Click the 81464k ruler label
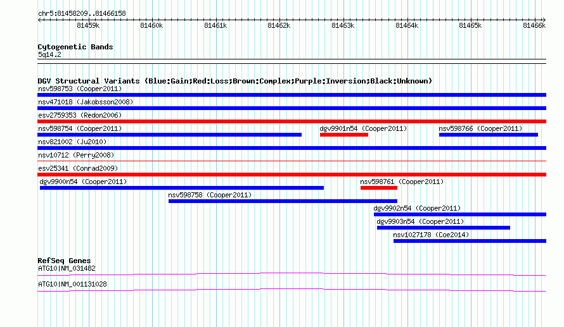Viewport: 564px width, 327px height. pyautogui.click(x=407, y=25)
